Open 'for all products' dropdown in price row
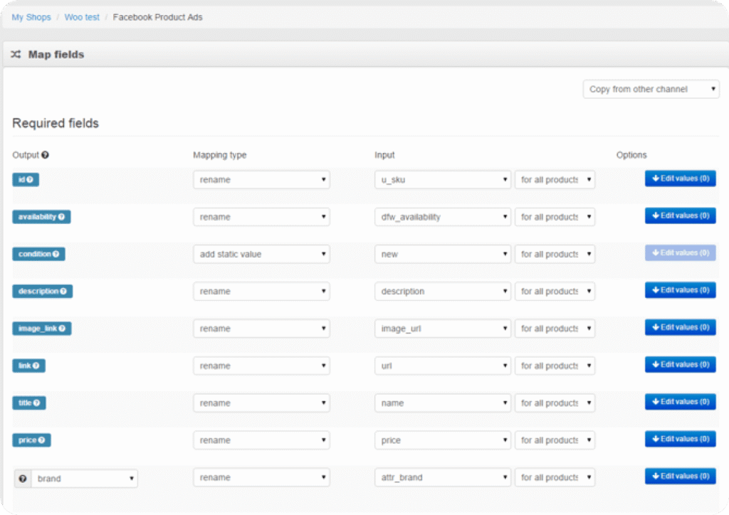The image size is (729, 515). [555, 440]
